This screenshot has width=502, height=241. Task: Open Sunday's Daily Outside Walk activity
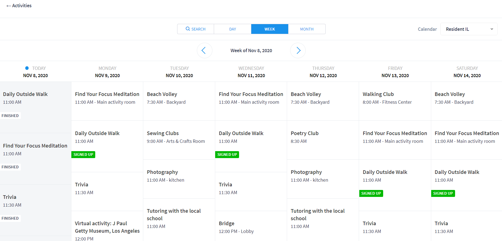click(x=36, y=107)
